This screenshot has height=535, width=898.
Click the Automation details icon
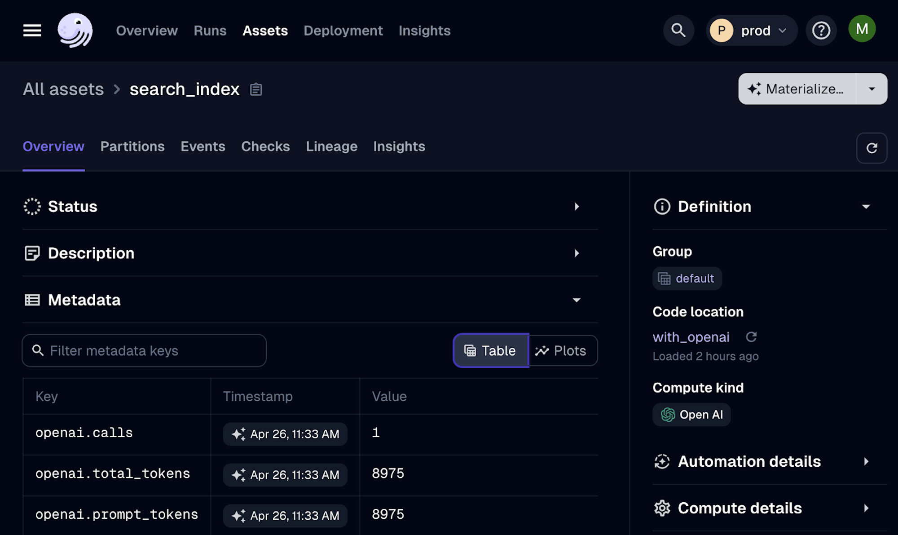(x=662, y=461)
